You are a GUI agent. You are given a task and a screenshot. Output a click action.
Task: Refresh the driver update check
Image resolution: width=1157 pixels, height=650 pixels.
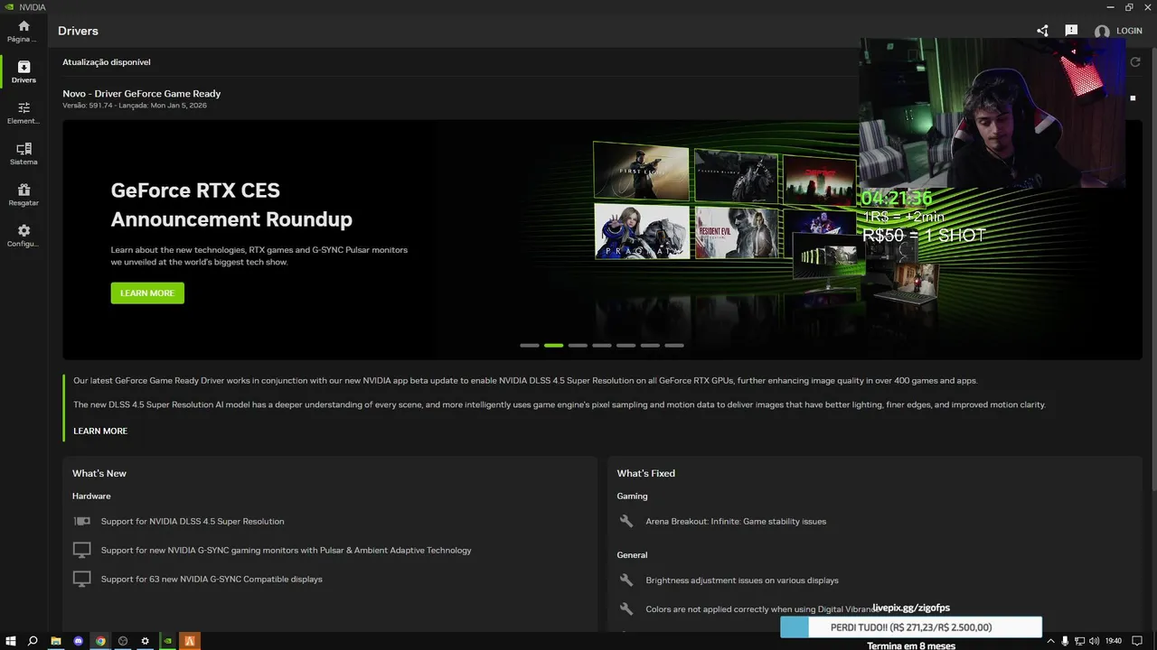[x=1135, y=62]
